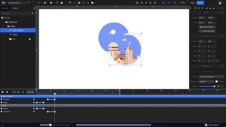The image size is (226, 127).
Task: Collapse the Ellipse properties section
Action: [x=222, y=13]
